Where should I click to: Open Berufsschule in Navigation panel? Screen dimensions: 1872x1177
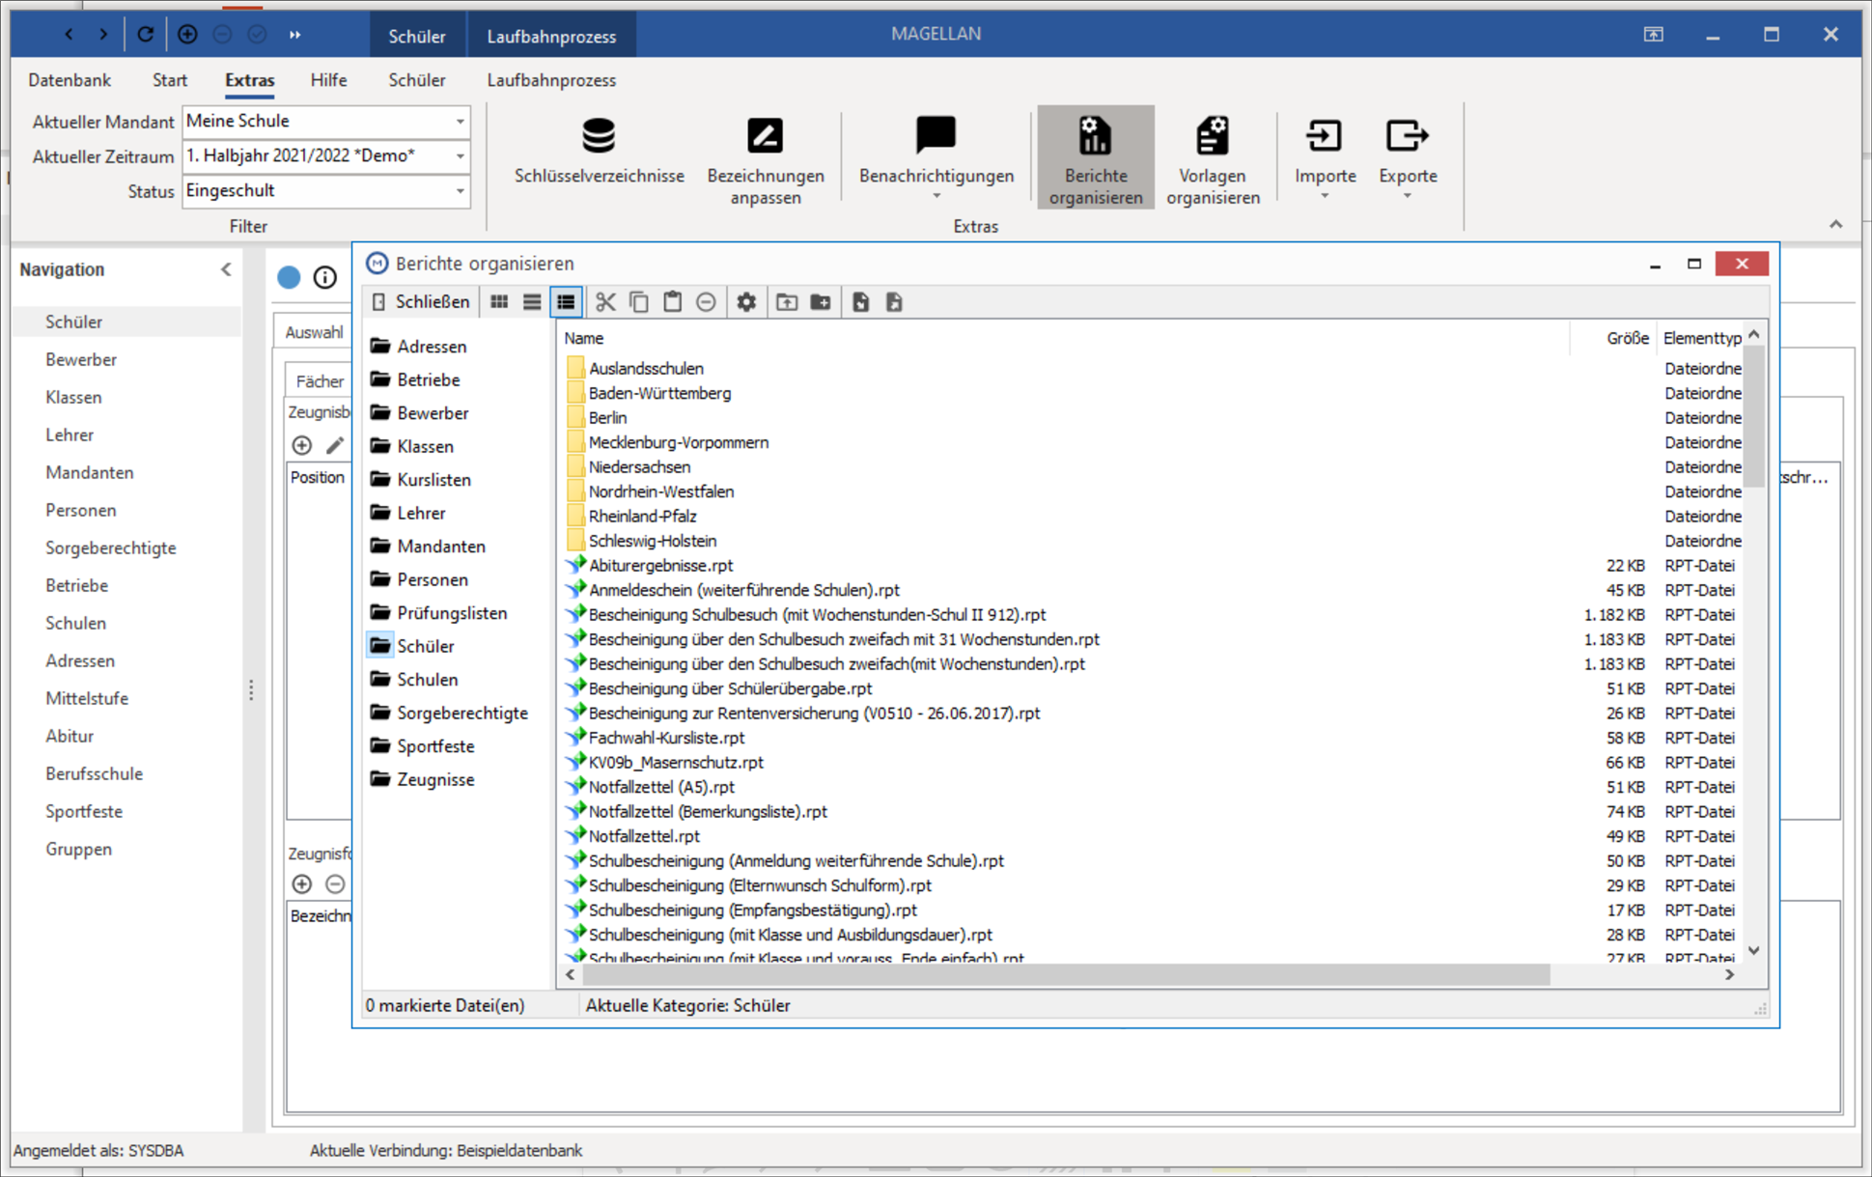[94, 773]
